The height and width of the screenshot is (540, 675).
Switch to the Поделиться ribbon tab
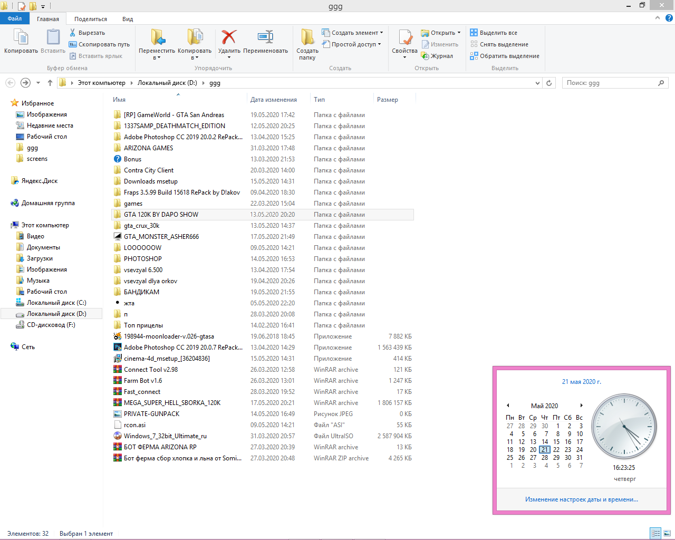pyautogui.click(x=90, y=19)
